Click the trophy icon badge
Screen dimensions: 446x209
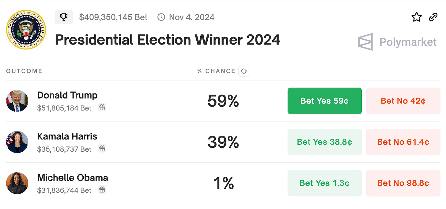tap(64, 17)
